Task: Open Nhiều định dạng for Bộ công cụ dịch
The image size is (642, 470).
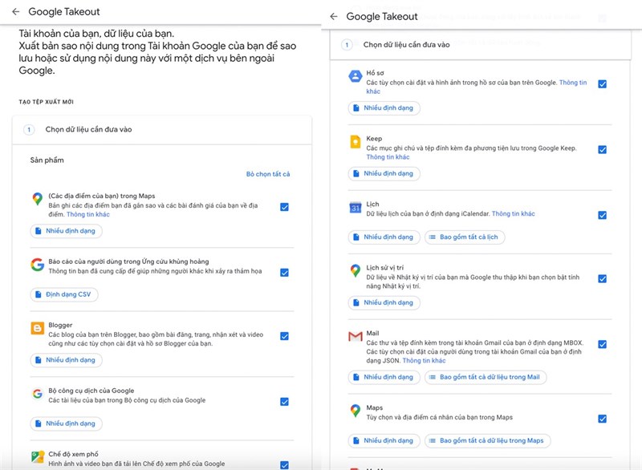Action: 67,423
